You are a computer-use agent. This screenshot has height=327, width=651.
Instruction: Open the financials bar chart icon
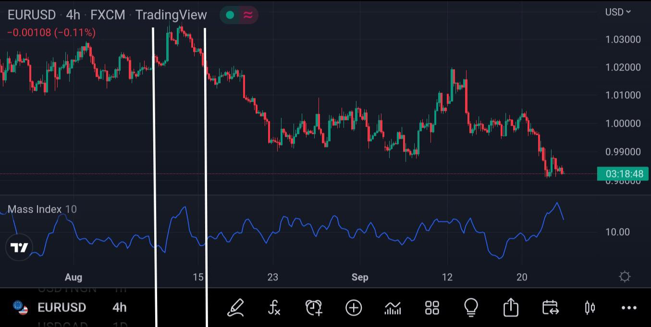[x=393, y=307]
